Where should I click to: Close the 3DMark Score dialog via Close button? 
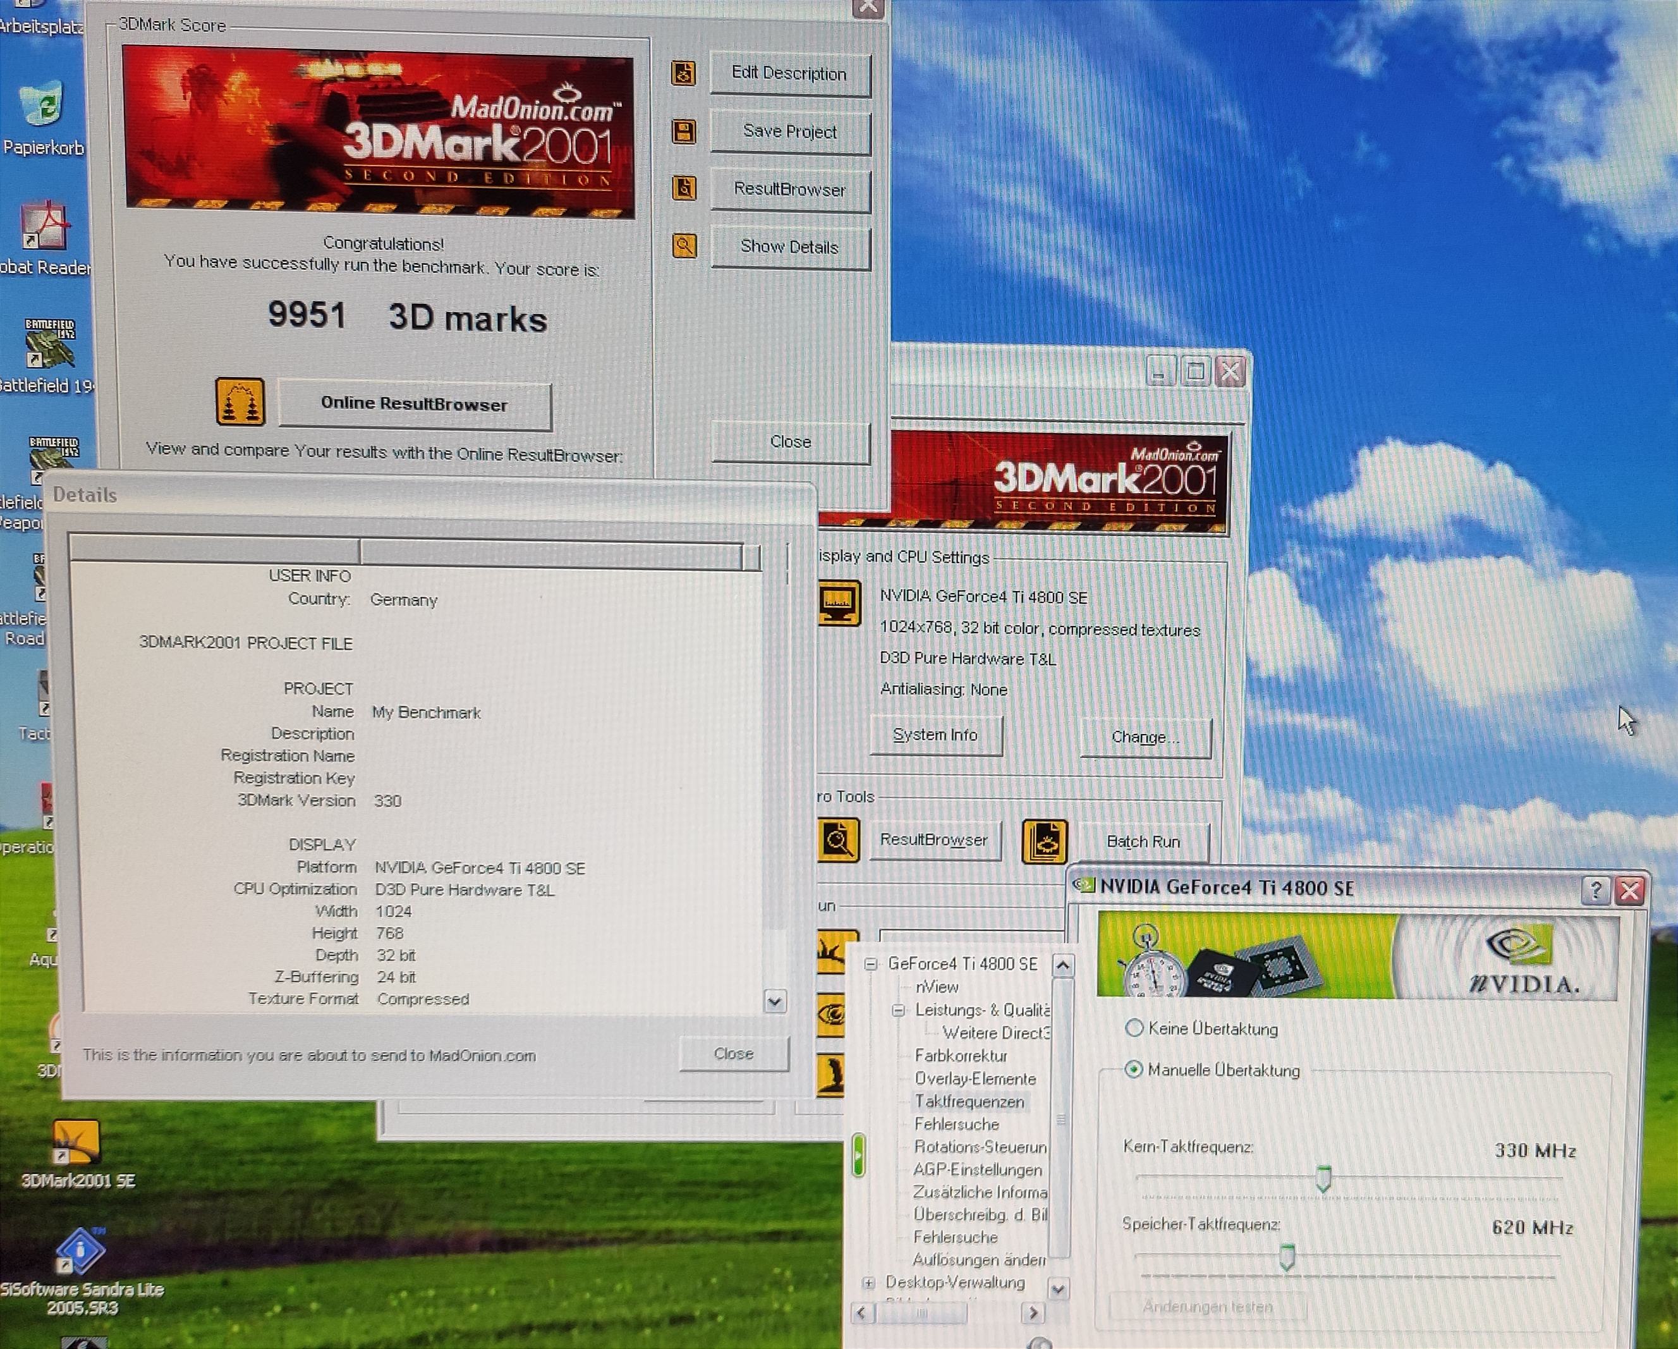(790, 442)
